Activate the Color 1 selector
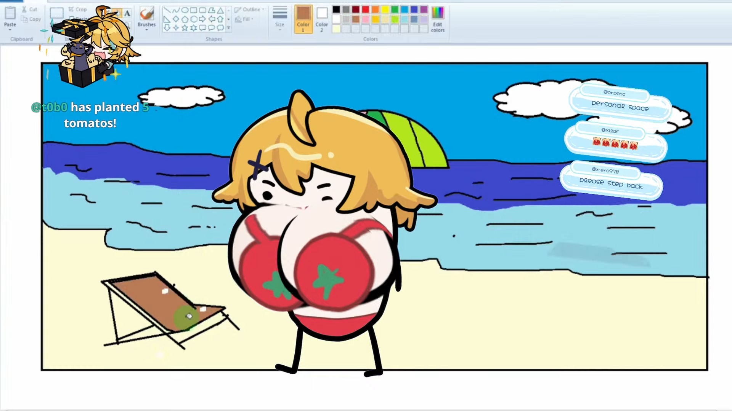The width and height of the screenshot is (732, 411). [303, 18]
